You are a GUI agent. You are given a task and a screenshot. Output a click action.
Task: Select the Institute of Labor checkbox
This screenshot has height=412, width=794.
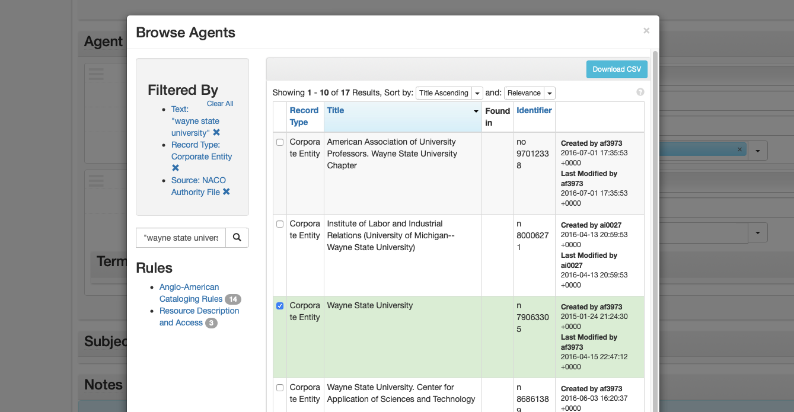(x=280, y=224)
